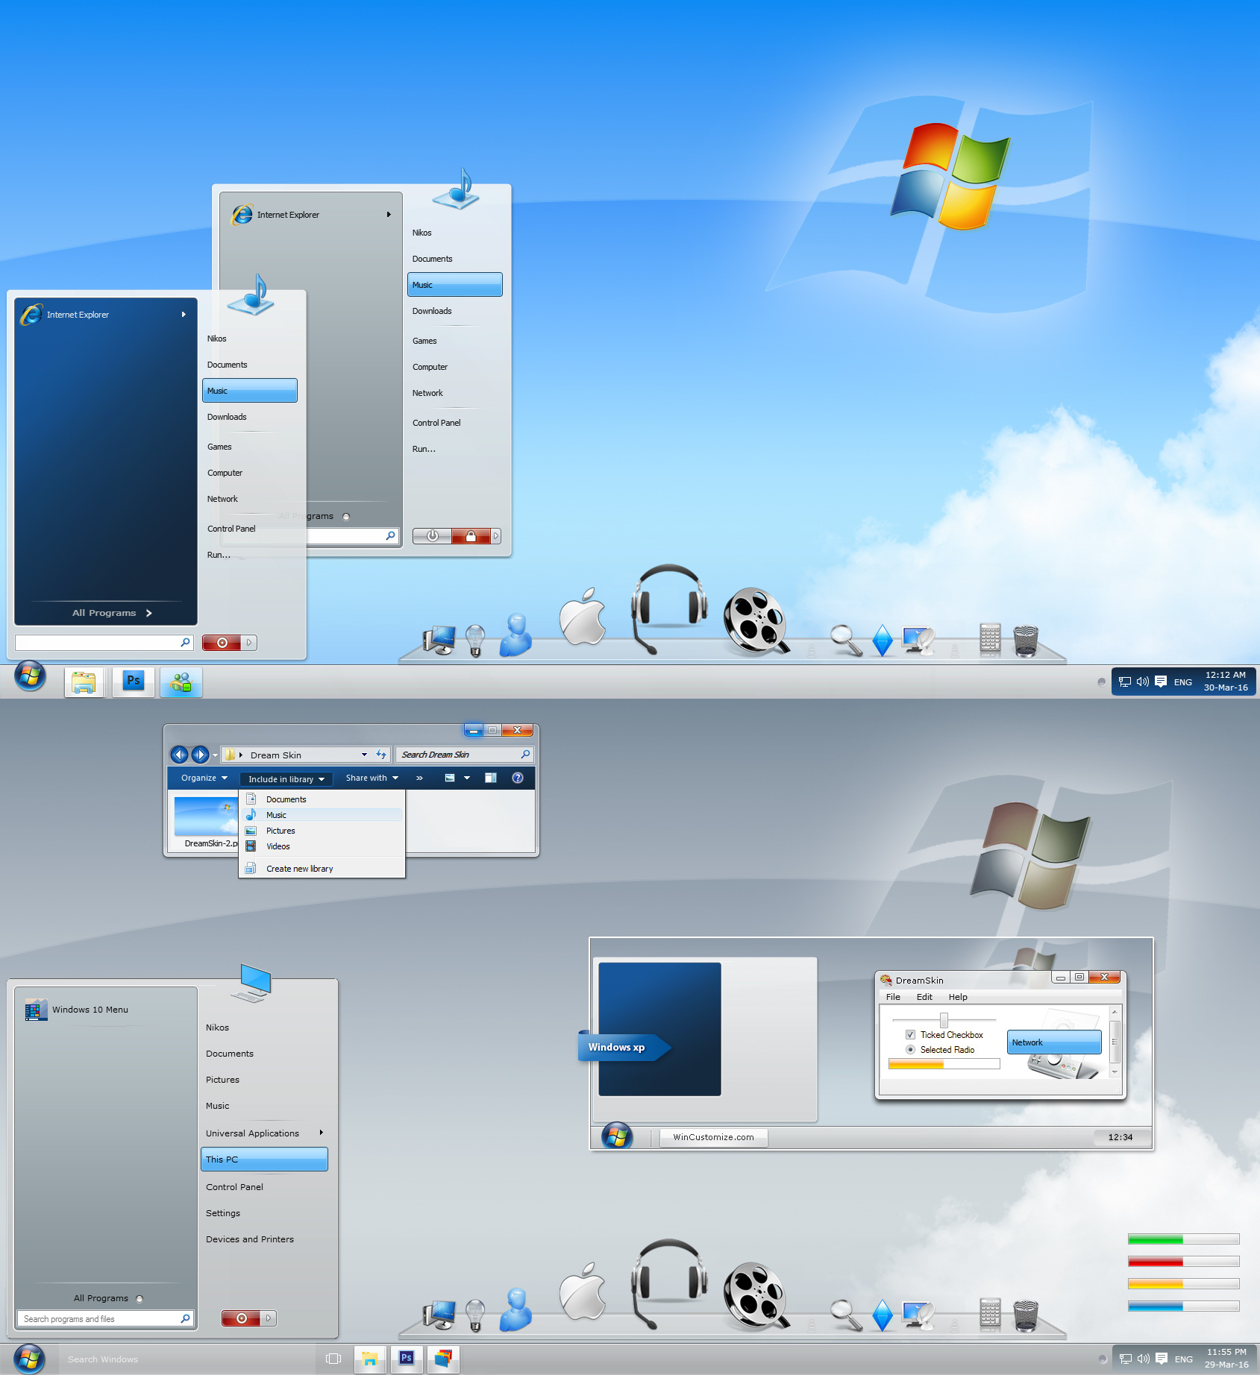Open the DreamSkin Help menu
The image size is (1260, 1375).
pos(958,997)
